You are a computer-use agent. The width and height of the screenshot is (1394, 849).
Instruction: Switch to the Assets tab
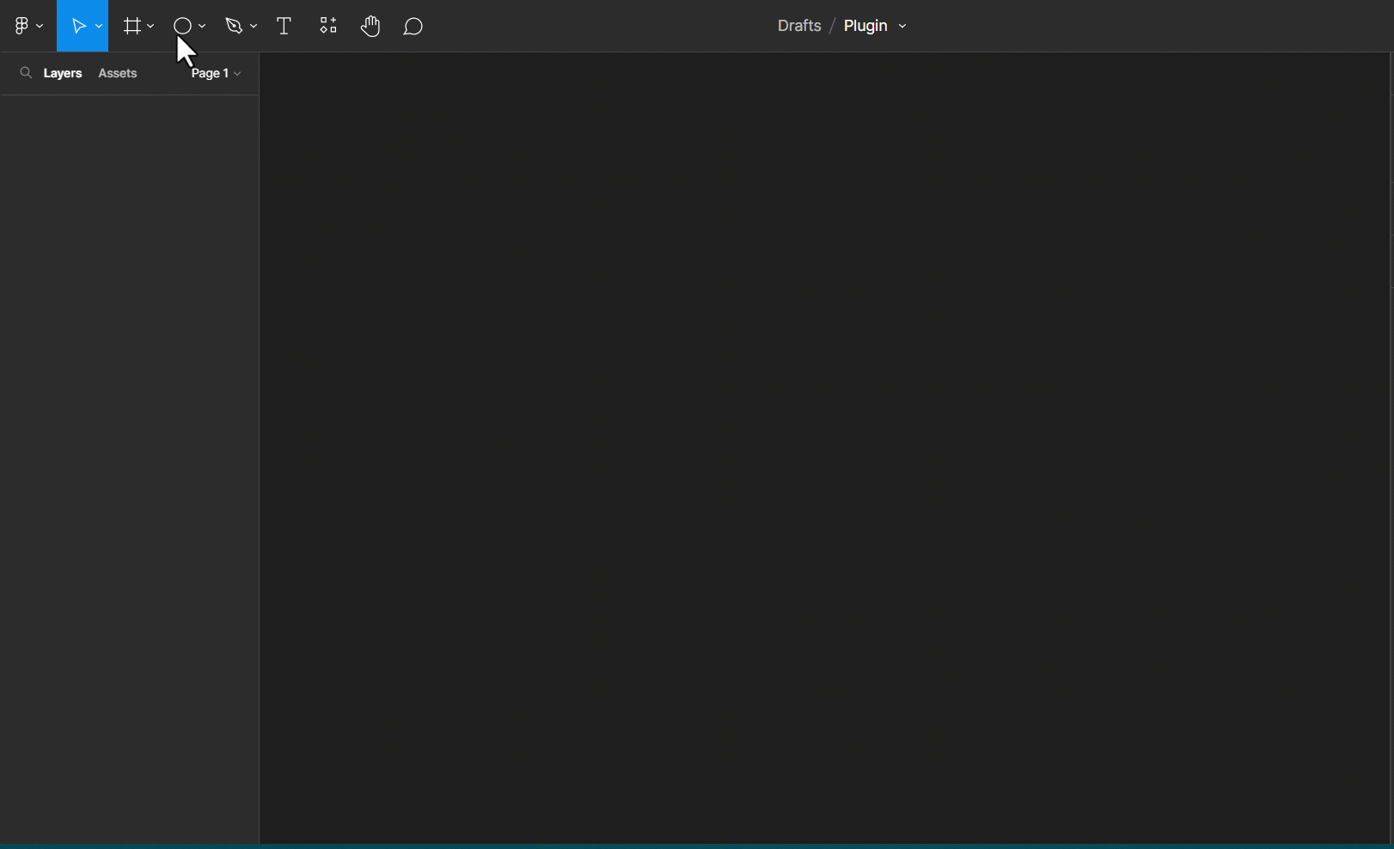click(117, 72)
